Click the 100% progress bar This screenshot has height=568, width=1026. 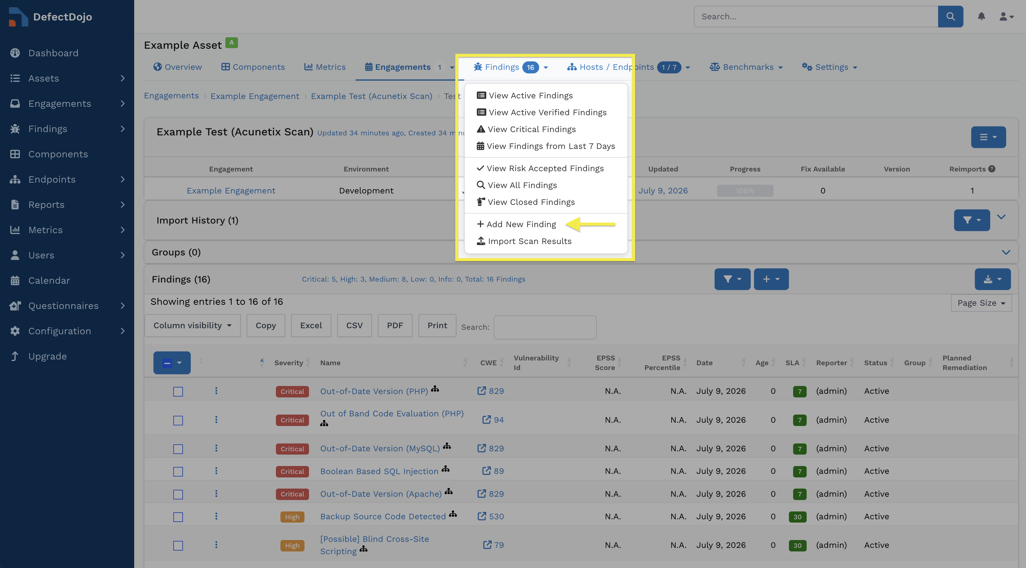pyautogui.click(x=745, y=190)
